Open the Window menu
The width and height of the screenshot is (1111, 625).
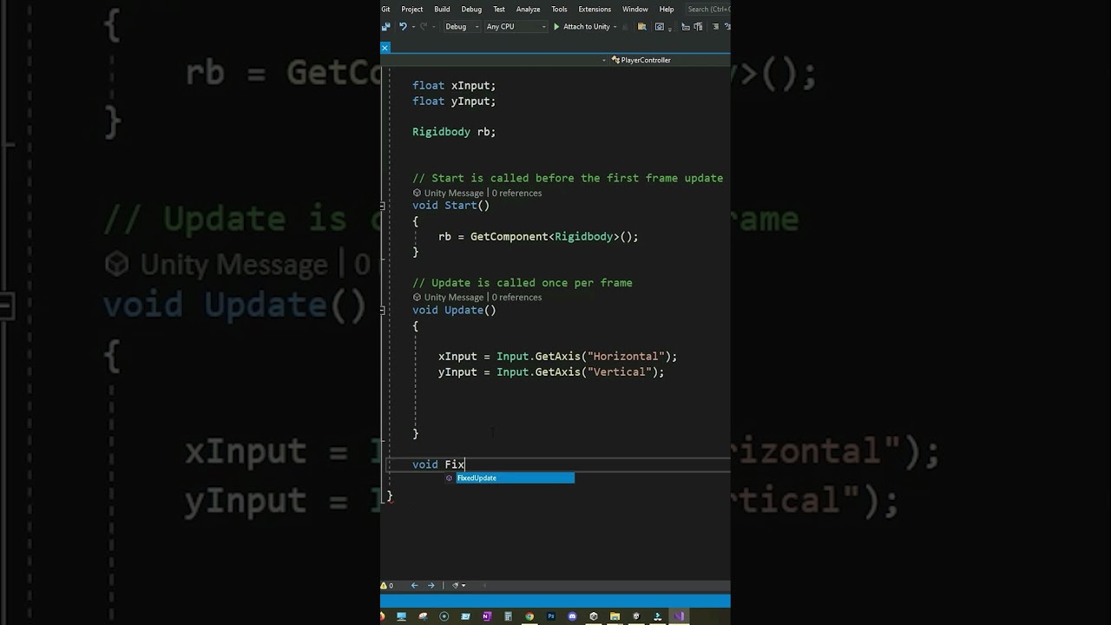(635, 9)
